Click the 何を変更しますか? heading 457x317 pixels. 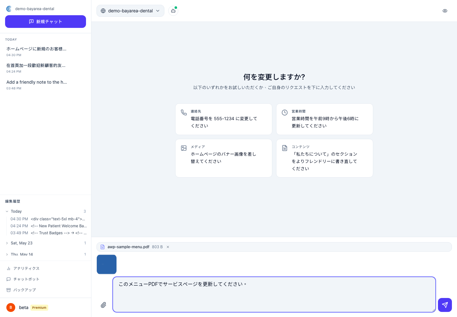[x=274, y=77]
